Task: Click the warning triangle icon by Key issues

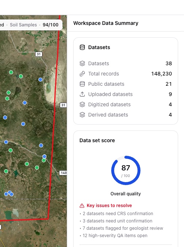Action: [x=82, y=206]
